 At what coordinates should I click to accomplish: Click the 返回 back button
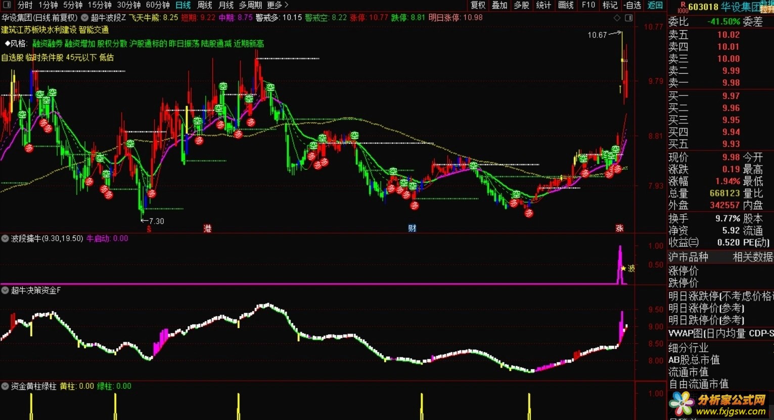[655, 5]
